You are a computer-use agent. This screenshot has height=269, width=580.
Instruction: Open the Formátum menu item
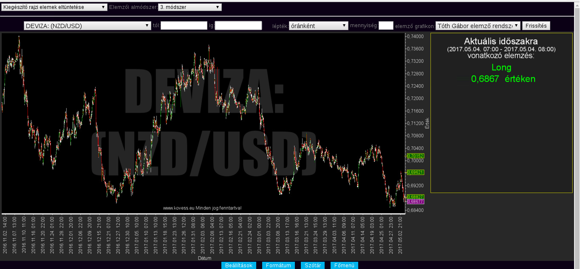click(278, 266)
